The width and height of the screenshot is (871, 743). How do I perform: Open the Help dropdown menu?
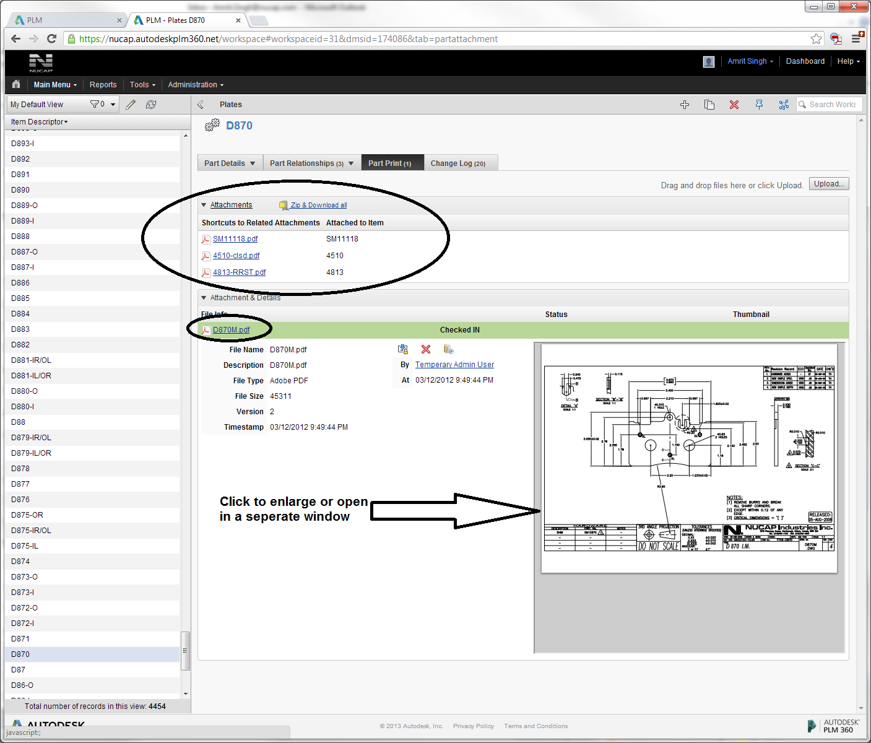[x=849, y=61]
